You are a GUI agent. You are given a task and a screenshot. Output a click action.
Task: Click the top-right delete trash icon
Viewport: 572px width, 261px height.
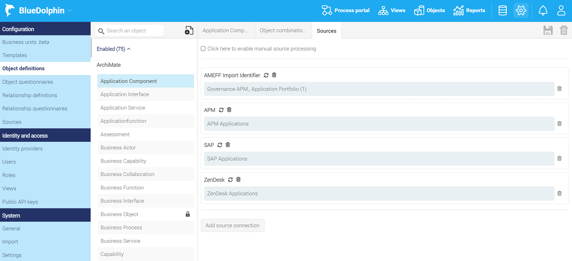564,30
